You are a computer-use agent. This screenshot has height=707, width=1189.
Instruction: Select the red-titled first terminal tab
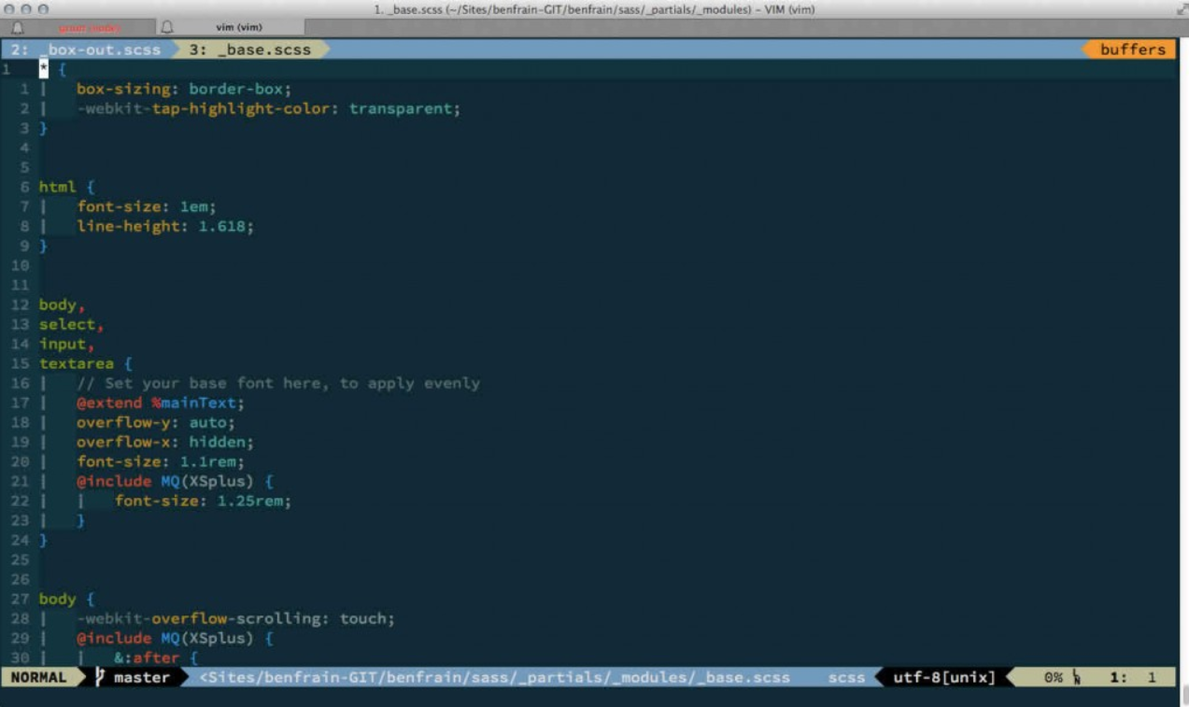tap(90, 28)
